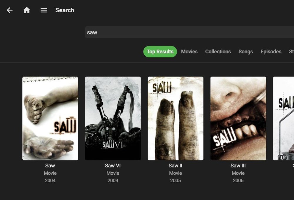Show only Songs results
Screen dimensions: 294x200
click(x=246, y=51)
